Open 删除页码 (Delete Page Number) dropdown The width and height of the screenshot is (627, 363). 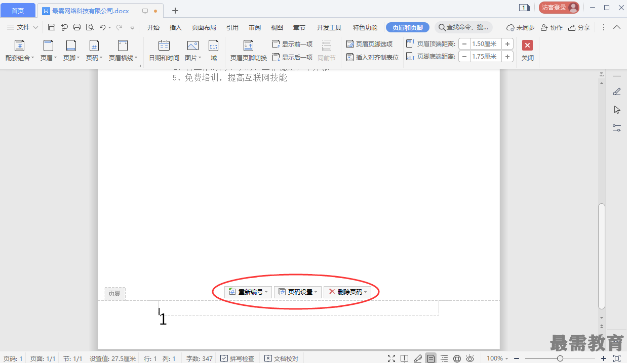[347, 292]
